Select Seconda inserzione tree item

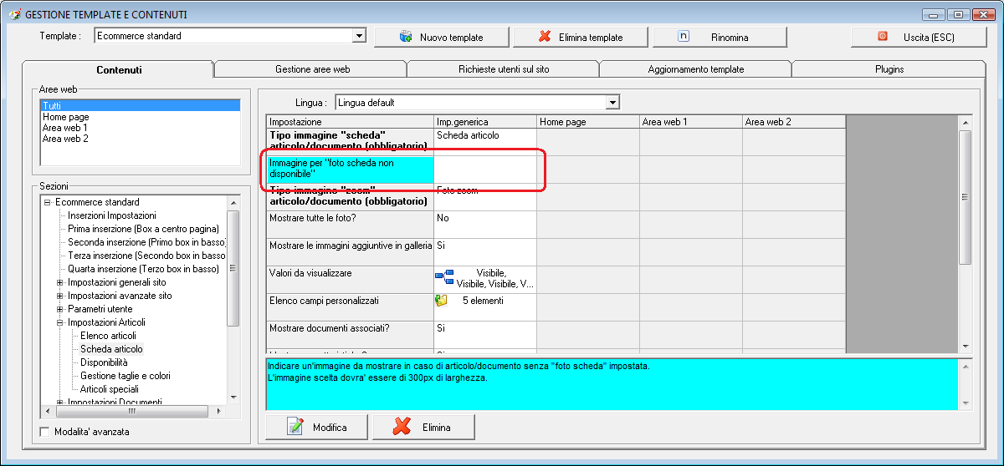146,242
